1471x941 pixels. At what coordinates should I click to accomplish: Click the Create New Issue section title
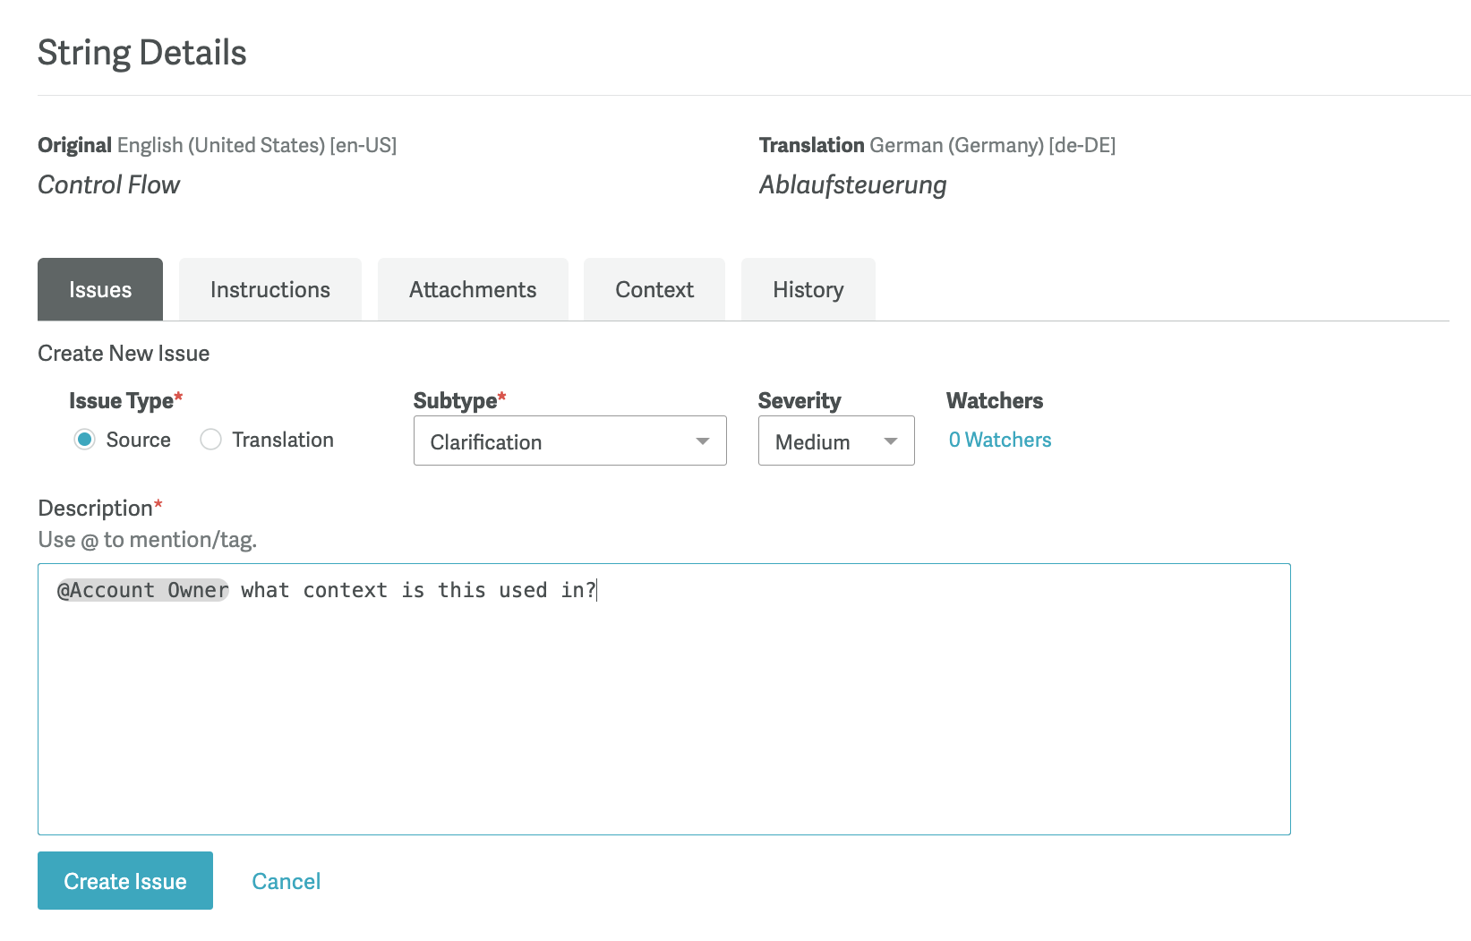[x=124, y=354]
